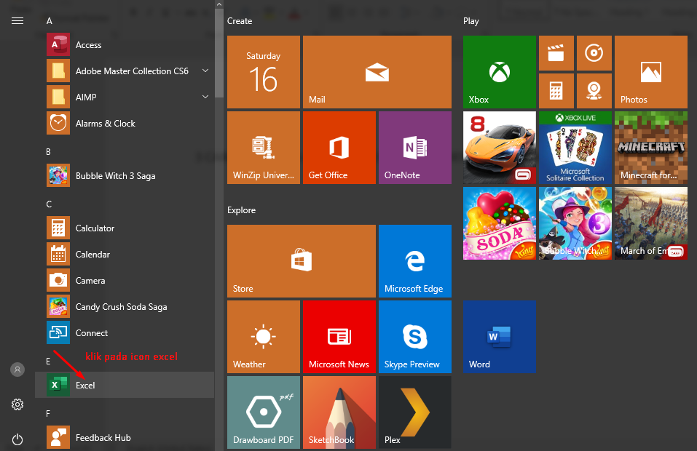
Task: Open Settings gear in the left sidebar
Action: tap(17, 404)
